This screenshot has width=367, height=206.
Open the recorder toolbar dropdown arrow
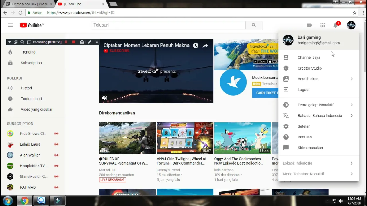coord(9,42)
